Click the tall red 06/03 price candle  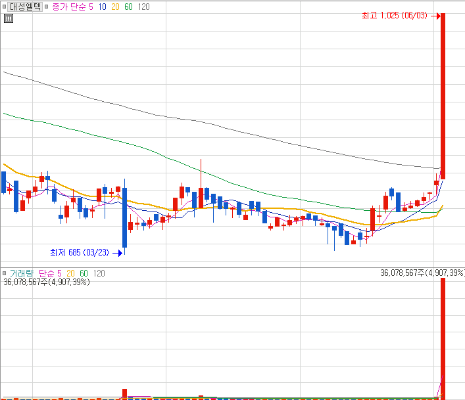(443, 97)
